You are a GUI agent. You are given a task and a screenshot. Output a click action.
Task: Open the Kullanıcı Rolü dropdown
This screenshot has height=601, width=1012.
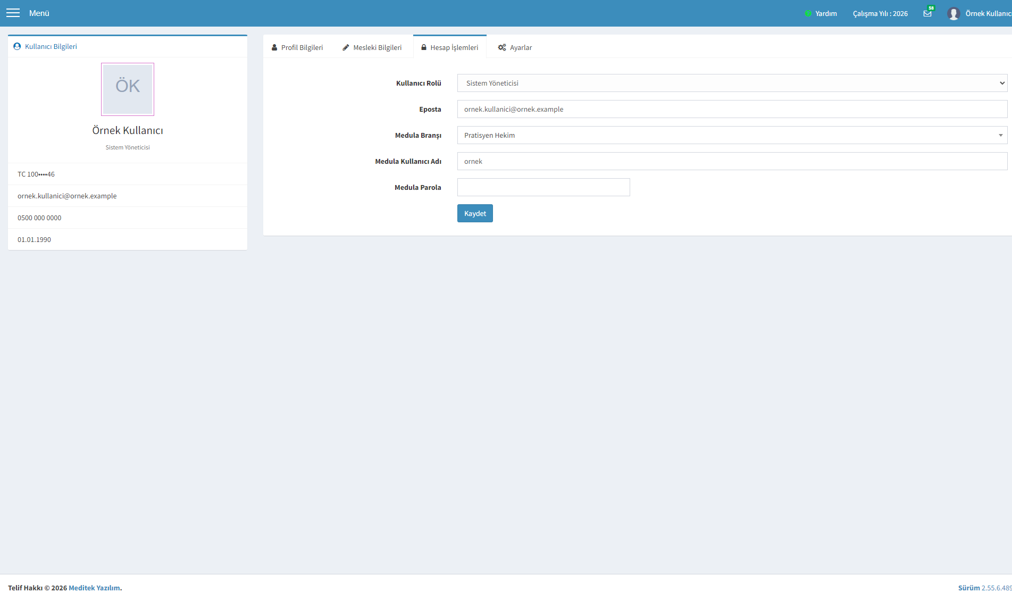(732, 83)
